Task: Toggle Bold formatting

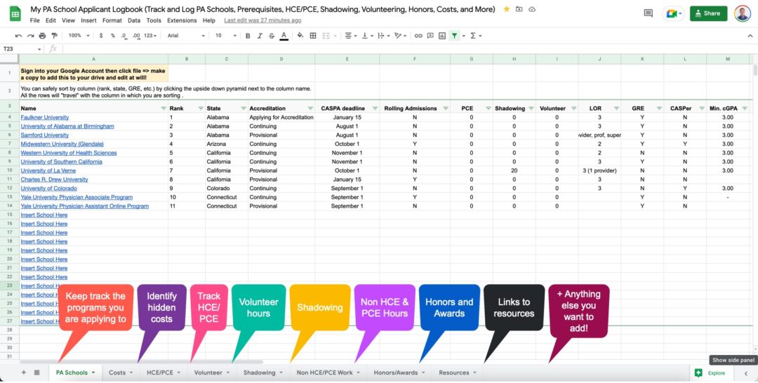Action: (248, 36)
